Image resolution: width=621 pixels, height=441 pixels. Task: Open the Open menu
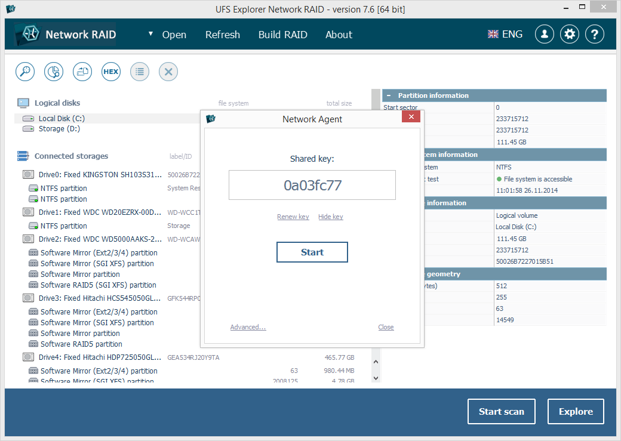tap(174, 35)
